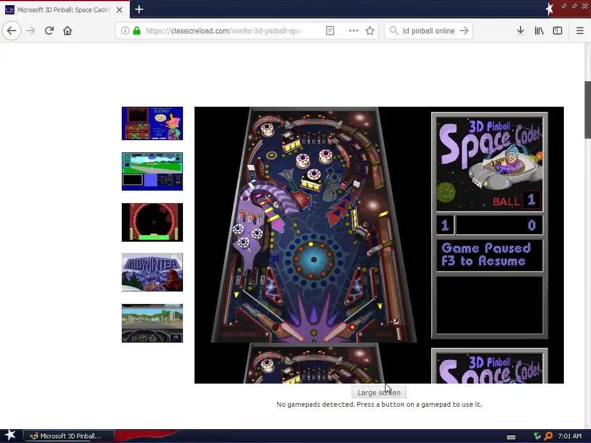Screen dimensions: 591x443
Task: Click the page vertical scrollbar thumb
Action: (588, 110)
